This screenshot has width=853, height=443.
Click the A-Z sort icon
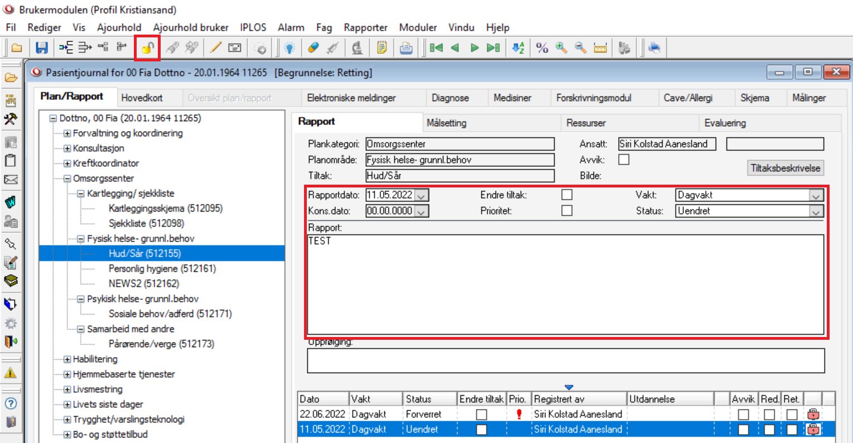(x=518, y=48)
